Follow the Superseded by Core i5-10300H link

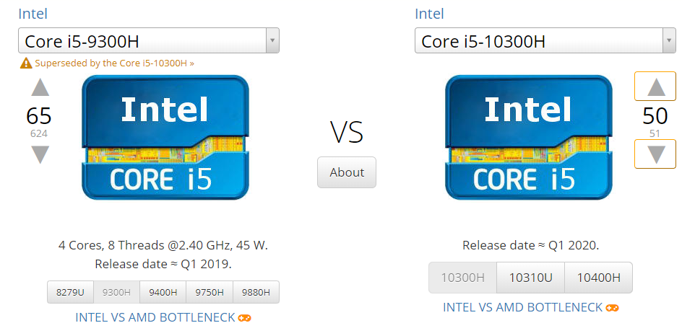114,63
